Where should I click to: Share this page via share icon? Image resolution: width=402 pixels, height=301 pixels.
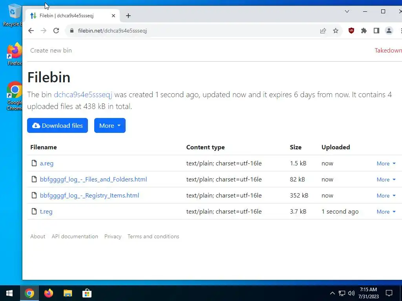click(x=323, y=31)
